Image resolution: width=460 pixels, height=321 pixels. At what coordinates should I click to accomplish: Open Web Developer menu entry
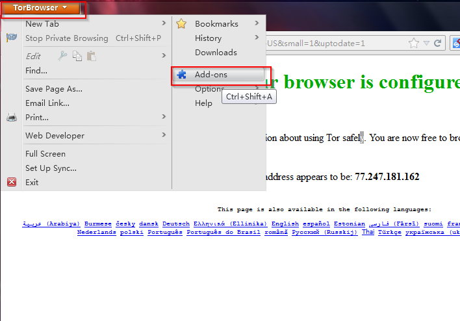point(55,136)
